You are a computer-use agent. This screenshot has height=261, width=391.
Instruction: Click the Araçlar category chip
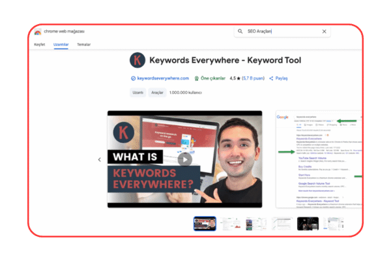point(157,93)
